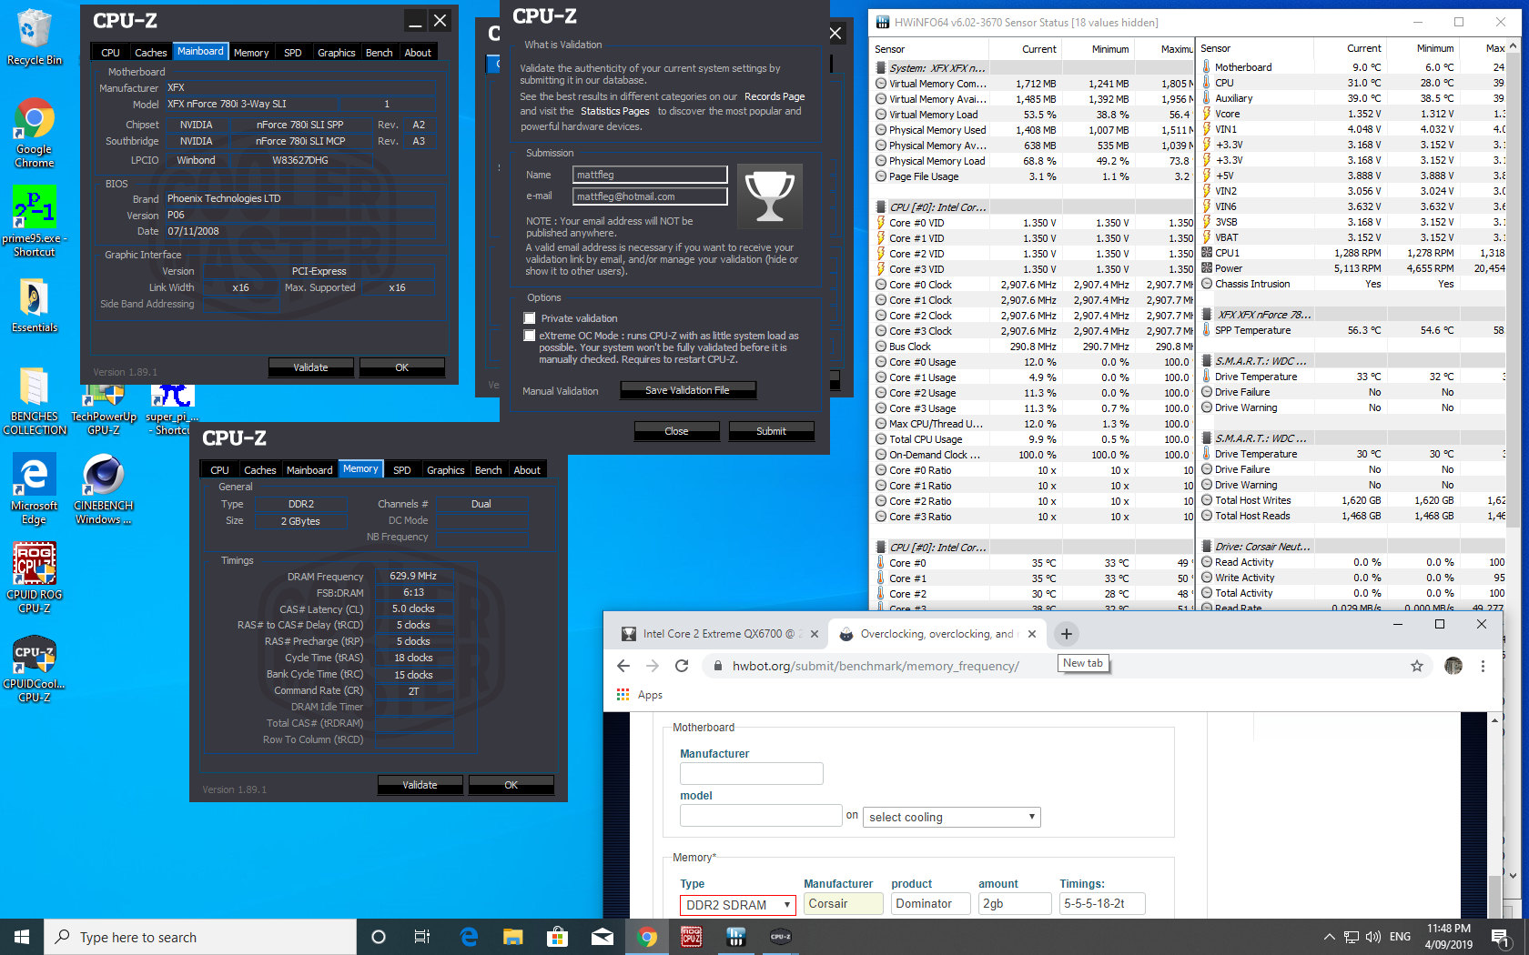Switch to Chrome on the taskbar

(647, 937)
